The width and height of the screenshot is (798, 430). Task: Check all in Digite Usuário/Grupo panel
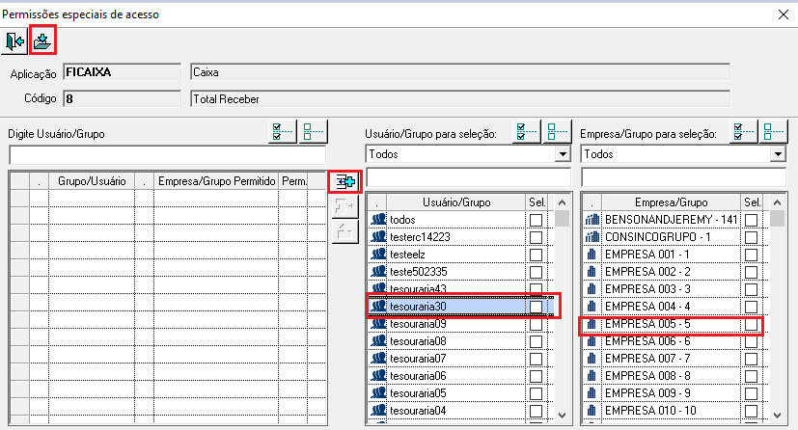tap(283, 132)
